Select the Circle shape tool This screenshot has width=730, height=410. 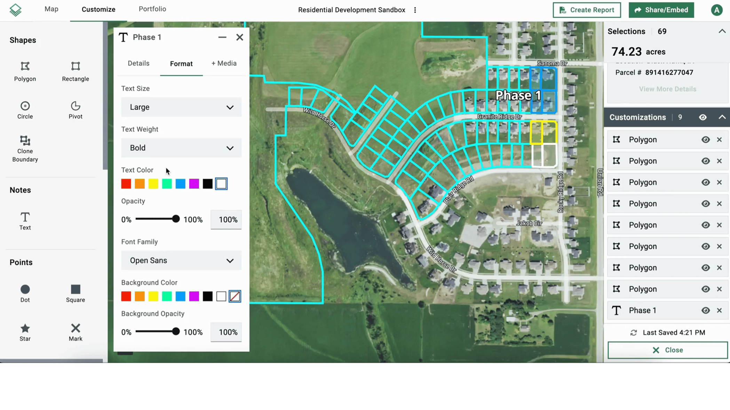click(25, 110)
